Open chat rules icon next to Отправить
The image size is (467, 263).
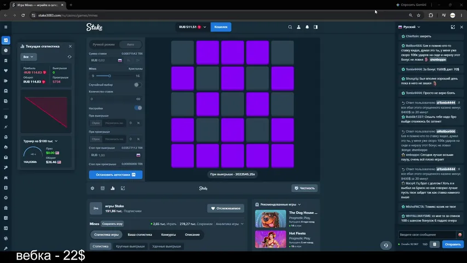point(435,244)
